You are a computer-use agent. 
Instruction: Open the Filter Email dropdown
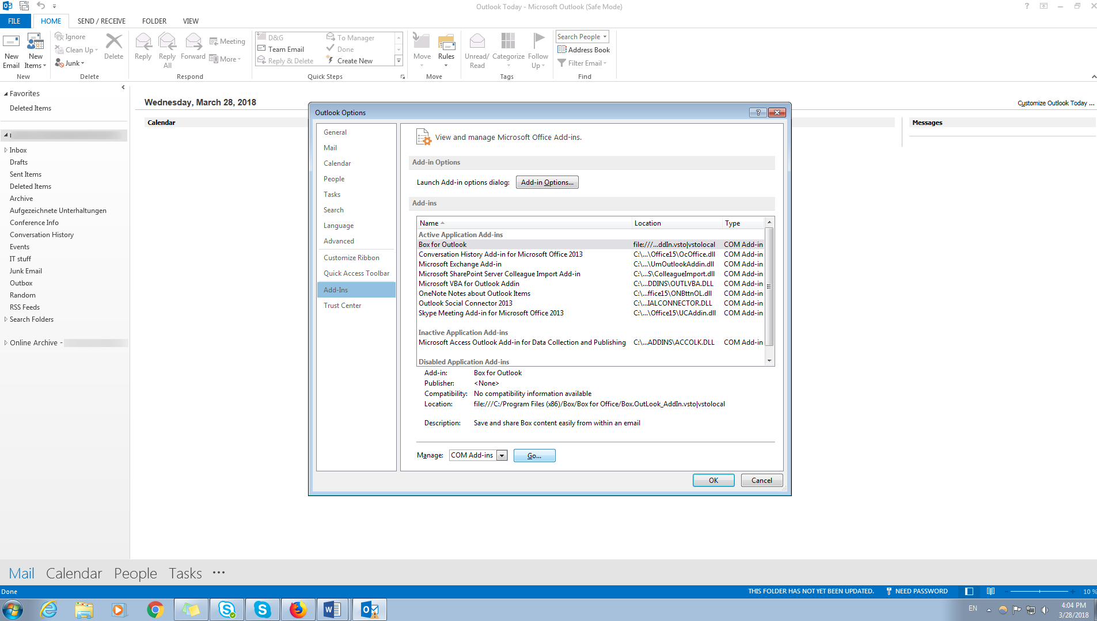point(582,63)
